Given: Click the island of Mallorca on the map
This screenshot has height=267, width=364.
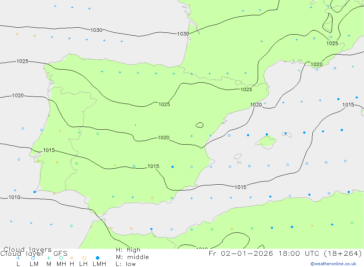Looking at the screenshot, I should click(x=266, y=142).
